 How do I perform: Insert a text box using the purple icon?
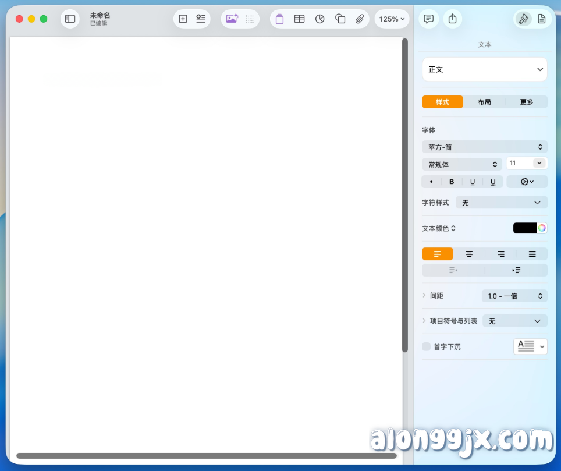(x=279, y=19)
